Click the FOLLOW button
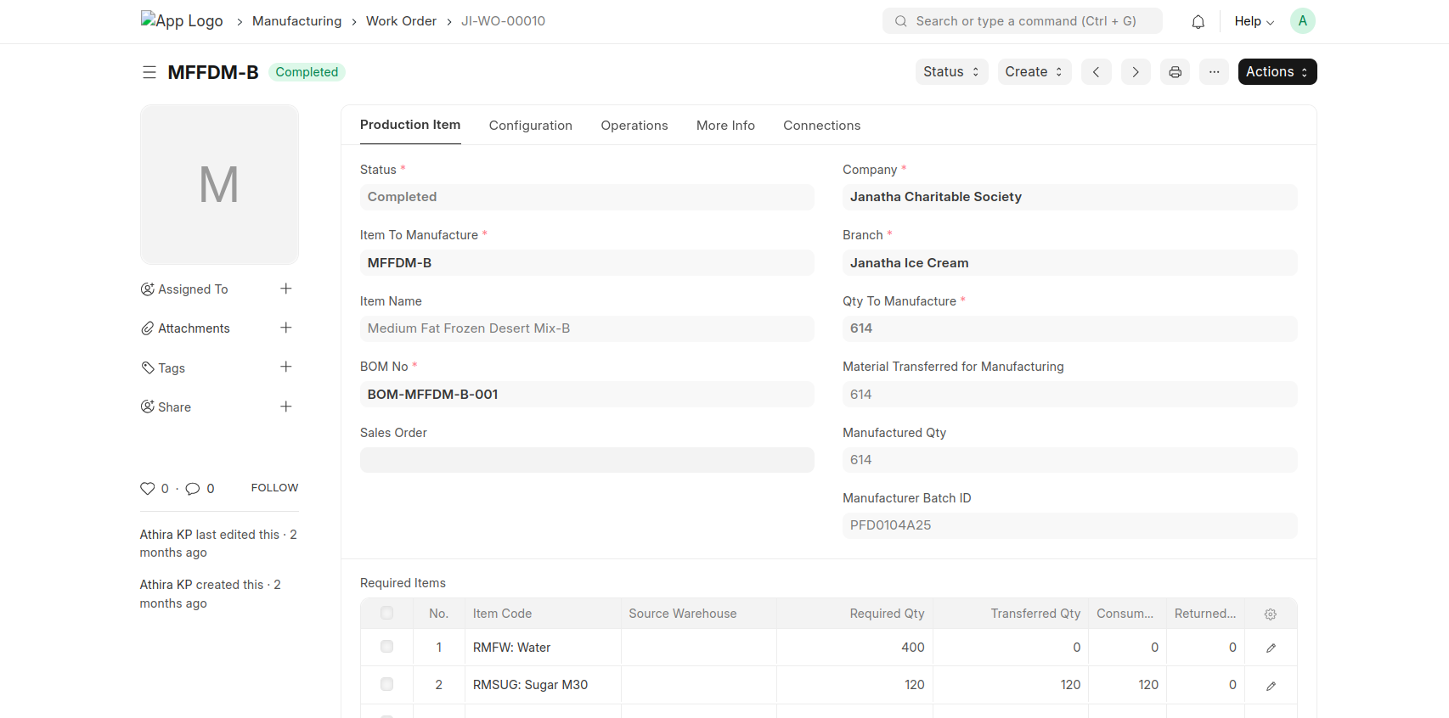1449x718 pixels. 274,488
